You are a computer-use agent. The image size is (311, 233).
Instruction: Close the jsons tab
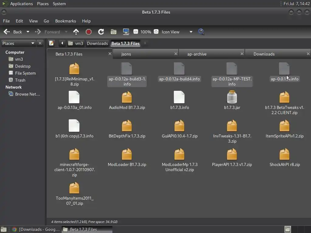176,54
